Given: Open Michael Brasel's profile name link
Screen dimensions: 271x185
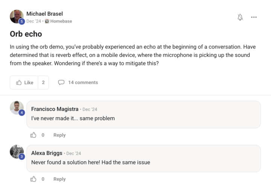Looking at the screenshot, I should click(x=44, y=14).
